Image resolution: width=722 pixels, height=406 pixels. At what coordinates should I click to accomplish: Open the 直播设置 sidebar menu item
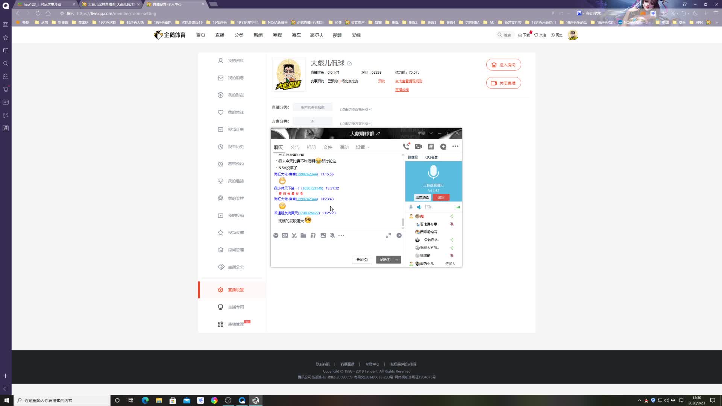point(236,290)
